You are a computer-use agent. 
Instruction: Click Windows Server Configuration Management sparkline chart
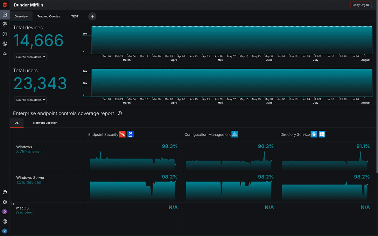pos(229,191)
